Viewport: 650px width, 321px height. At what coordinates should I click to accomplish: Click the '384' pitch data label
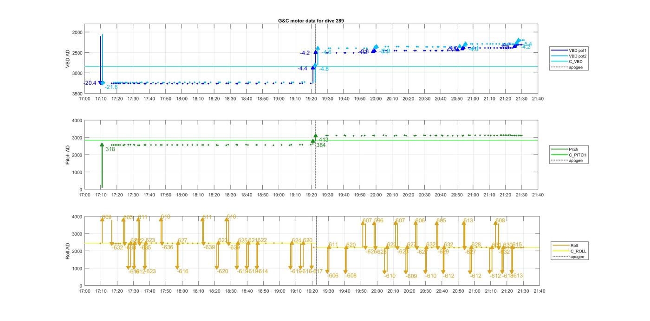[x=321, y=145]
